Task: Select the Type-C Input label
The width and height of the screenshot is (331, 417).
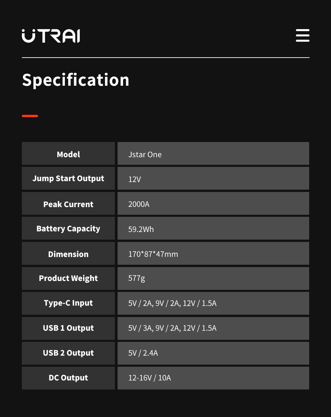Action: (68, 303)
